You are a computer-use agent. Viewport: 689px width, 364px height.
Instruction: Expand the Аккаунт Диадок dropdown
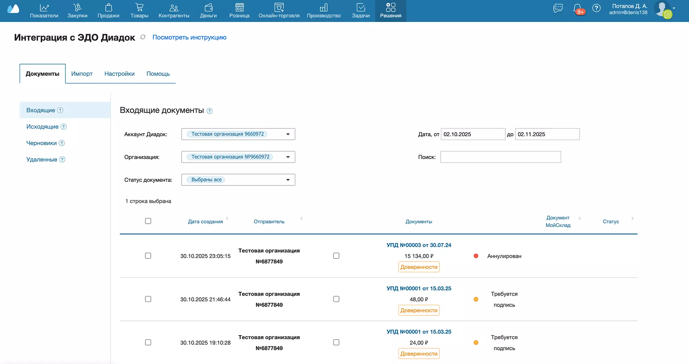pos(288,134)
